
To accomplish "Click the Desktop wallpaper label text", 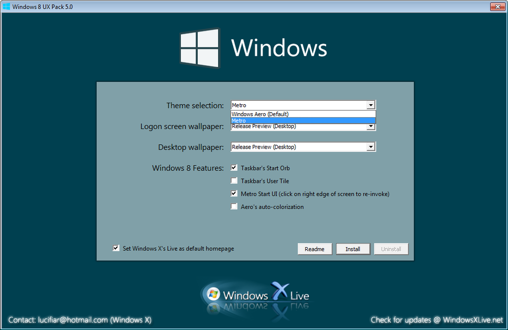I will click(x=191, y=147).
